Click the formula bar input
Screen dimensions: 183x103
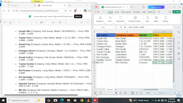150,27
